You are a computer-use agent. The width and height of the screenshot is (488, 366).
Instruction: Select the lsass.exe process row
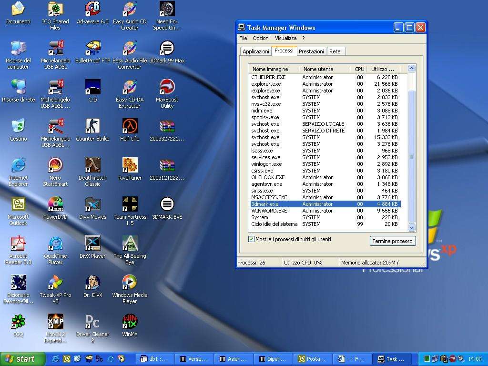pos(325,151)
